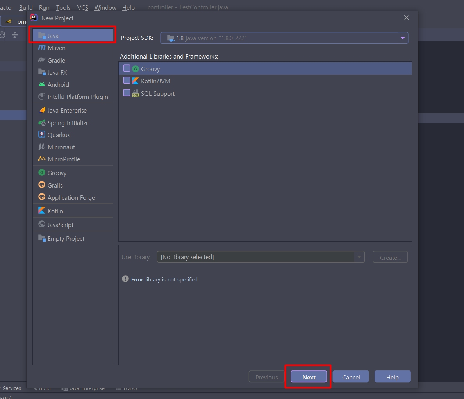Select the Tomcat run configuration box
The width and height of the screenshot is (464, 399).
coord(13,21)
